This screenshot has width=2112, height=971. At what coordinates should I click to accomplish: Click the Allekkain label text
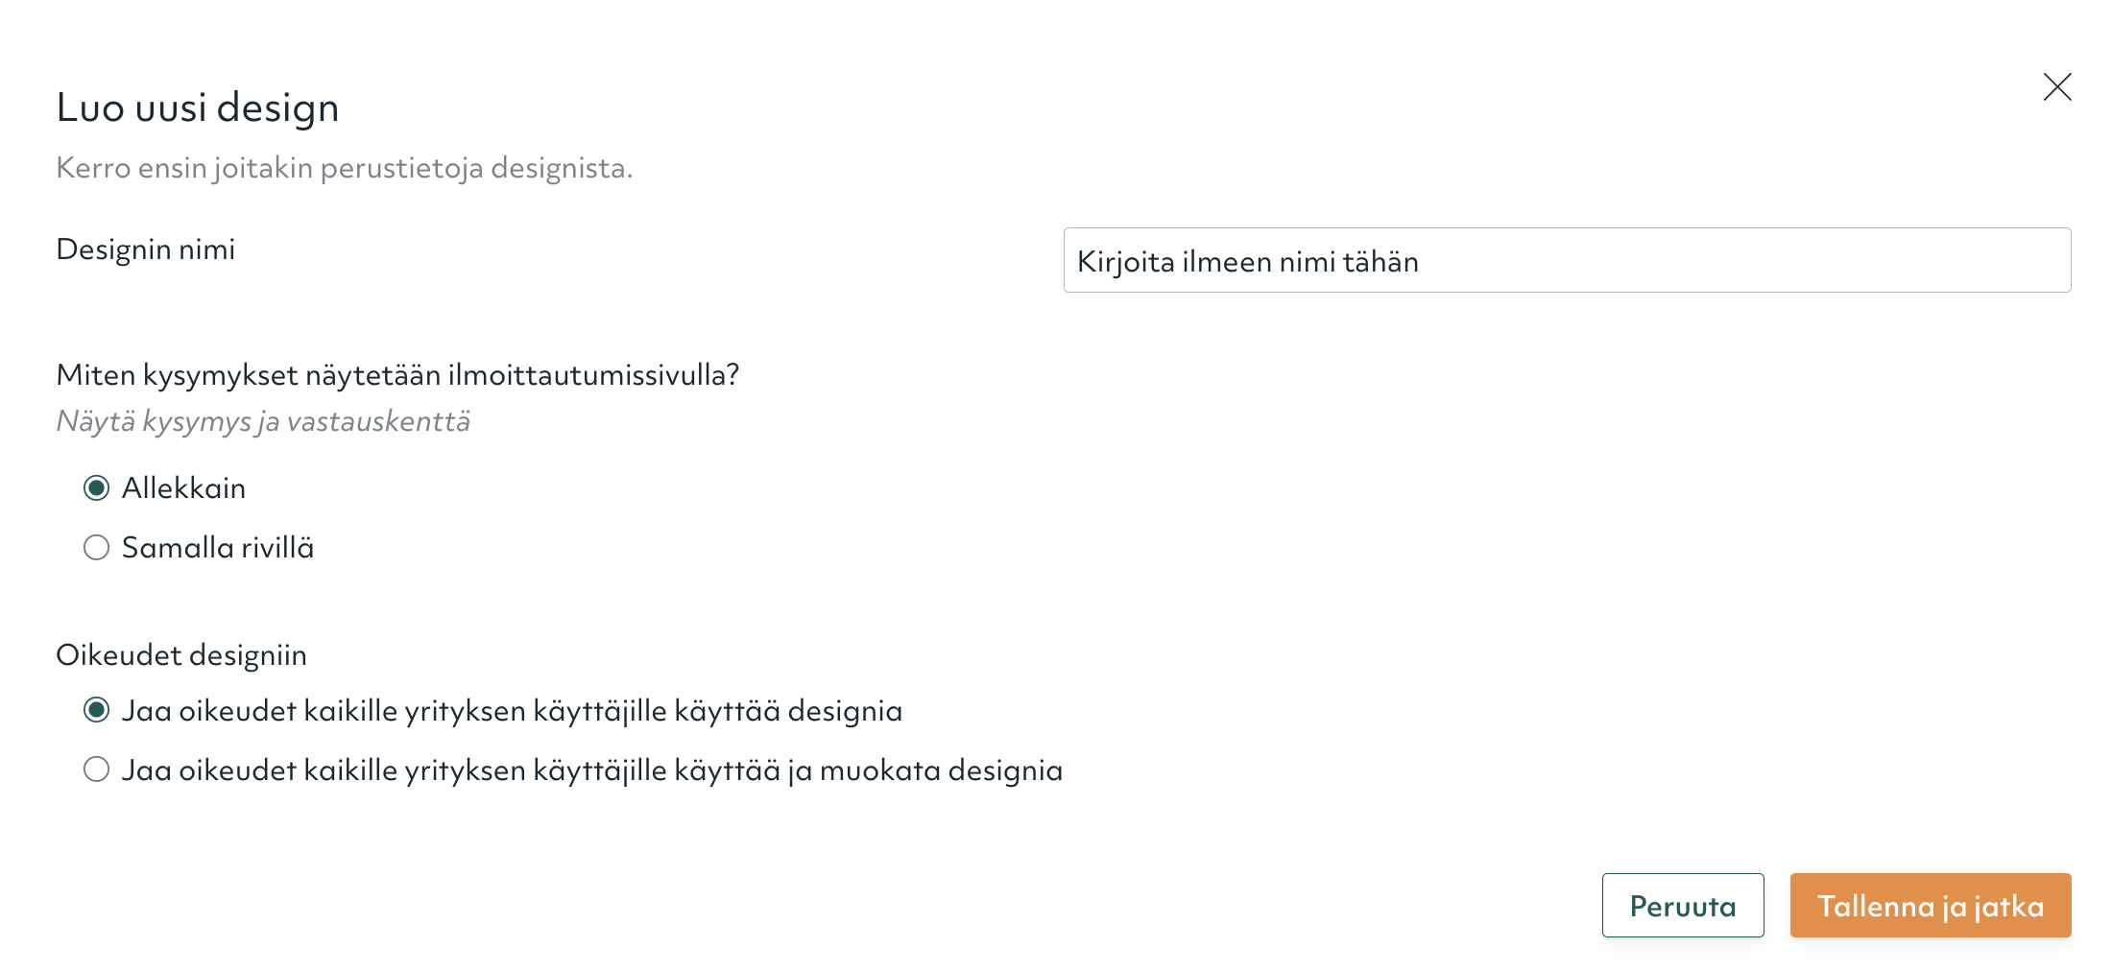click(x=183, y=488)
